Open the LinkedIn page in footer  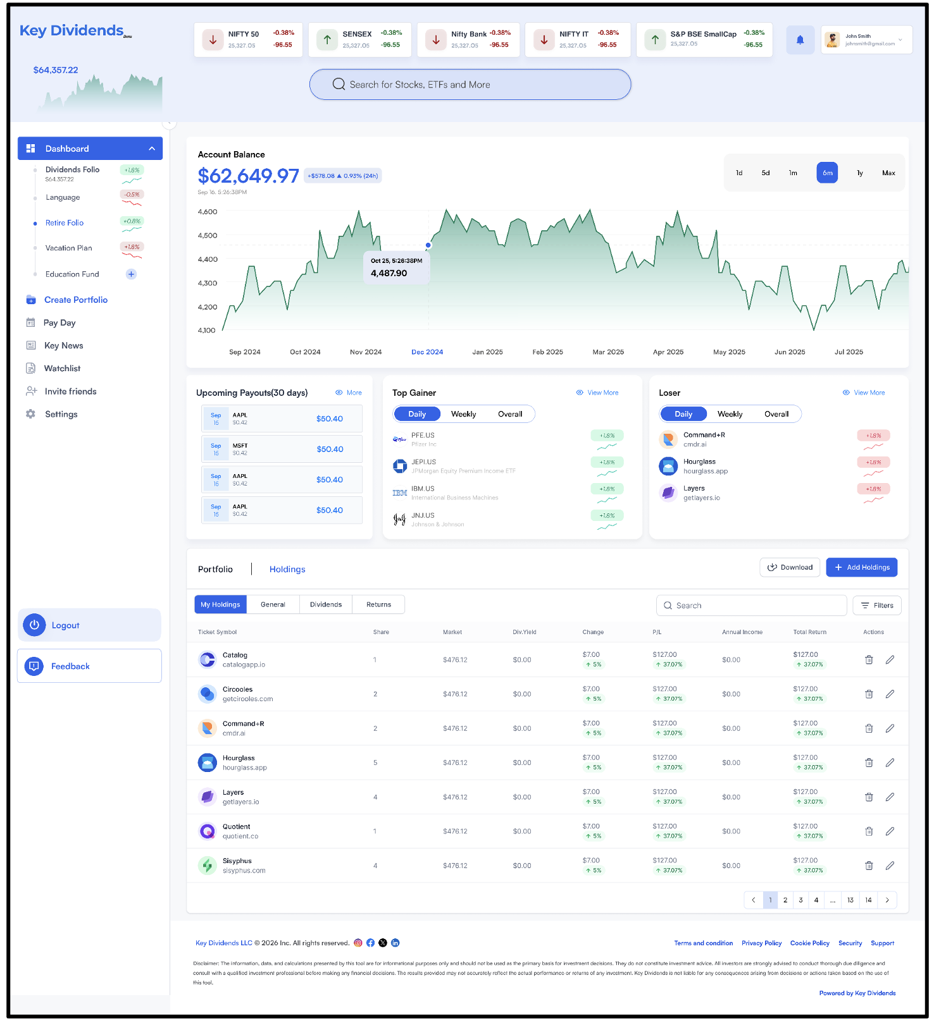point(395,943)
